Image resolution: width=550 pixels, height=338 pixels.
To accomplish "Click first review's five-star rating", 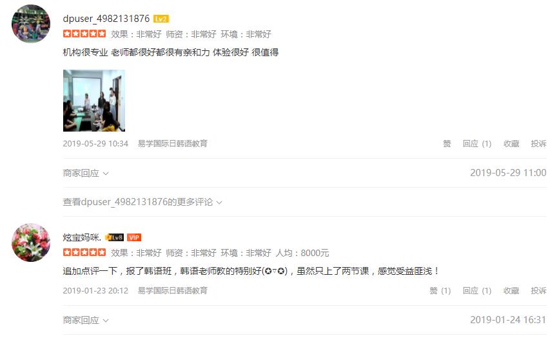I will coord(84,34).
